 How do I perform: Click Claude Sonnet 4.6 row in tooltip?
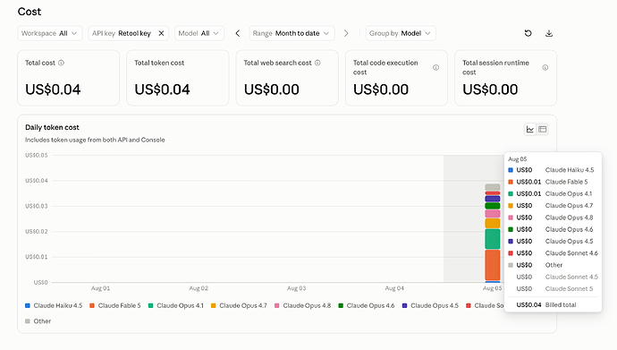pos(553,253)
